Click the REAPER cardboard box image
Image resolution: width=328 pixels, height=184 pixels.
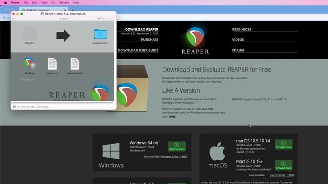(x=132, y=88)
